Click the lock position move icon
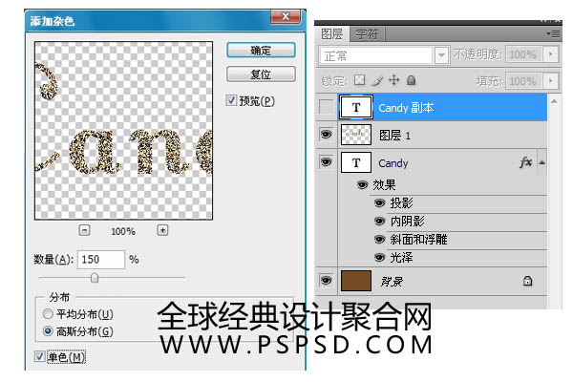Viewport: 573px width, 382px height. [x=393, y=80]
